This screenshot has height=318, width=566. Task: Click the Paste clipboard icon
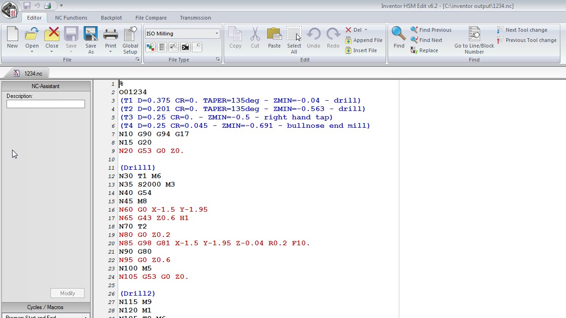[274, 35]
